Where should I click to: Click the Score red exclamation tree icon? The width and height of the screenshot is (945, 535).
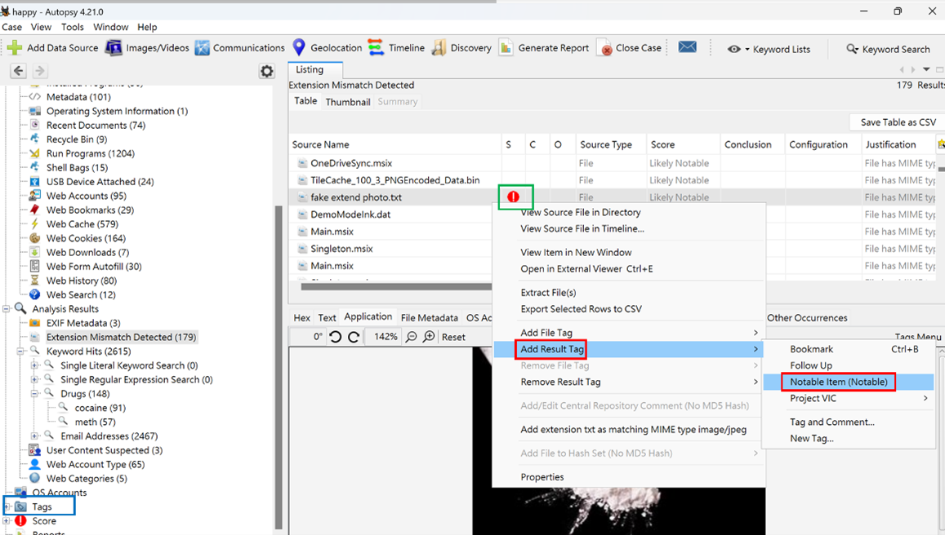click(x=21, y=520)
